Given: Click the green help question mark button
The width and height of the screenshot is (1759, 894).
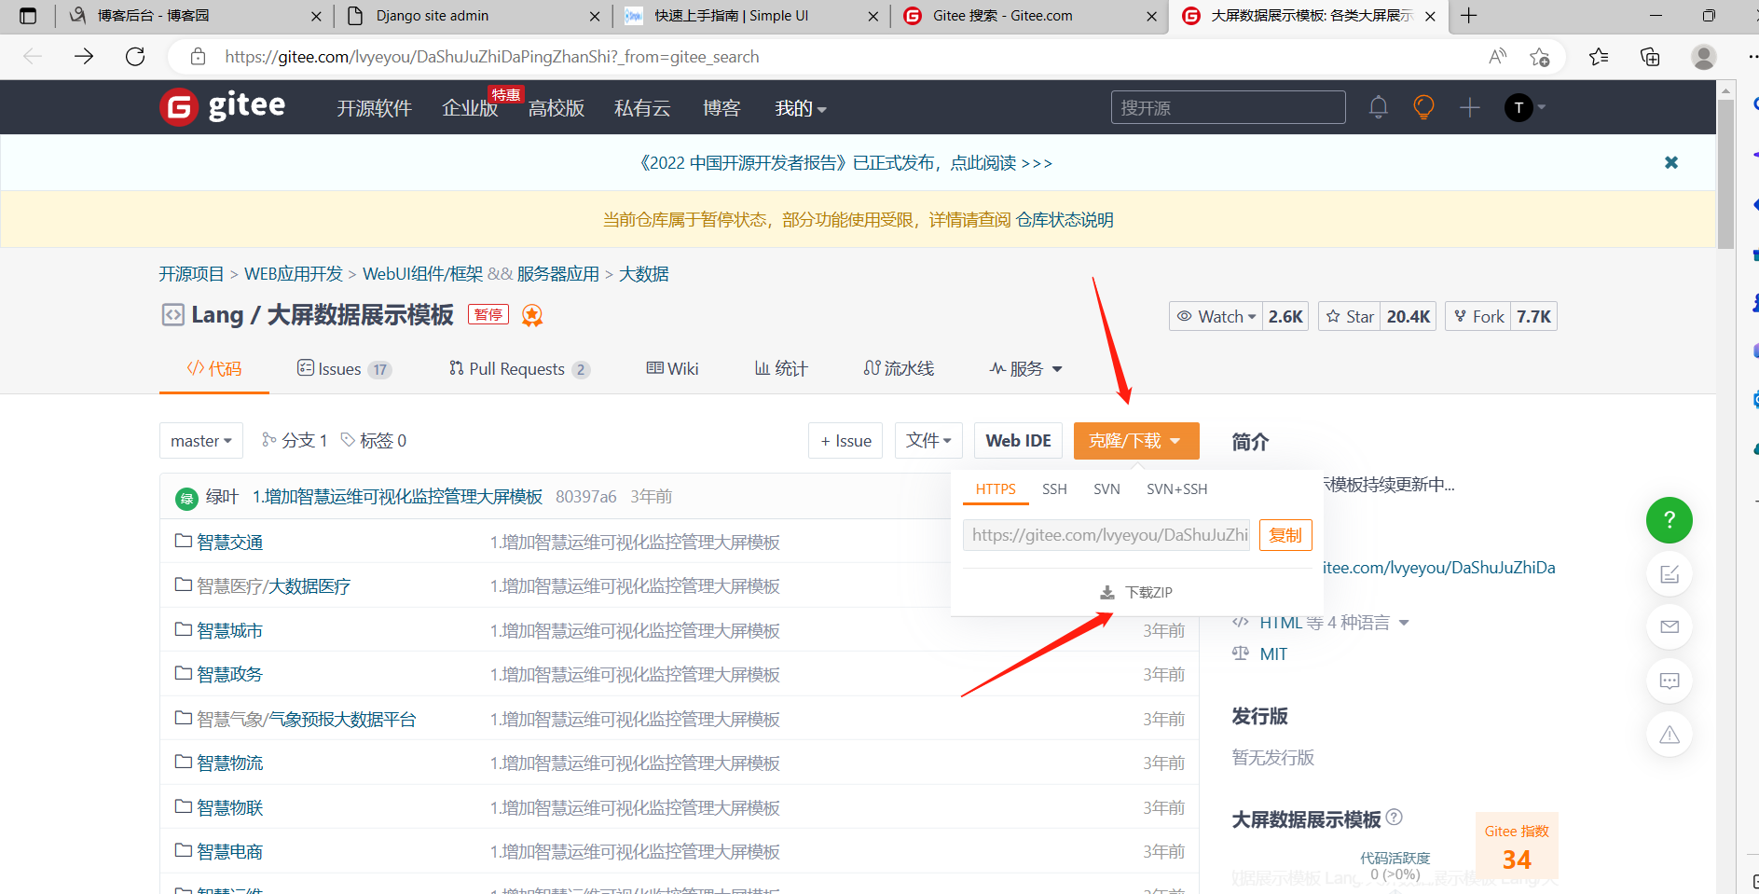Looking at the screenshot, I should point(1670,520).
